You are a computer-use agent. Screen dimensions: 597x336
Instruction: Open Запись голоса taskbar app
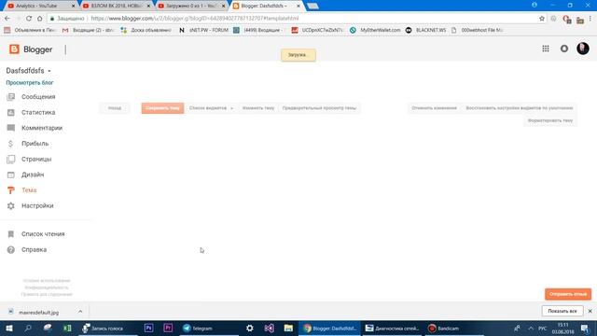pyautogui.click(x=108, y=328)
